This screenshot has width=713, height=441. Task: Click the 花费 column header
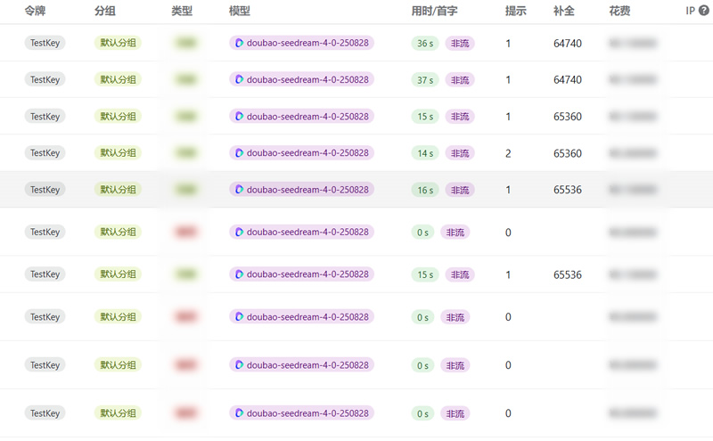click(x=619, y=12)
